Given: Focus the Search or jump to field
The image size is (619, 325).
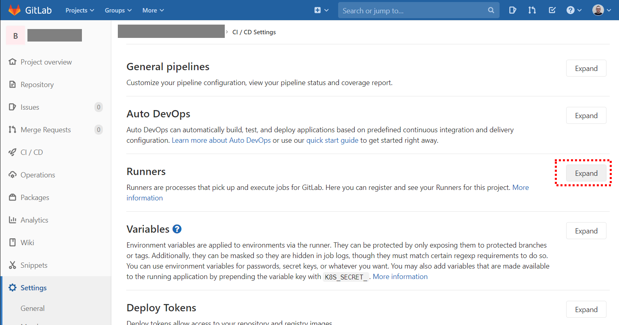Looking at the screenshot, I should click(418, 10).
